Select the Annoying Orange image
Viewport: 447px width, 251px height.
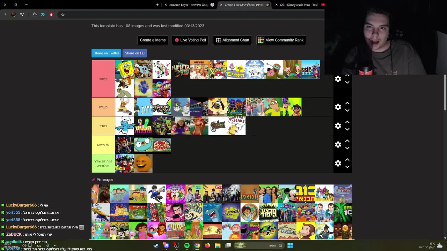coord(143,163)
